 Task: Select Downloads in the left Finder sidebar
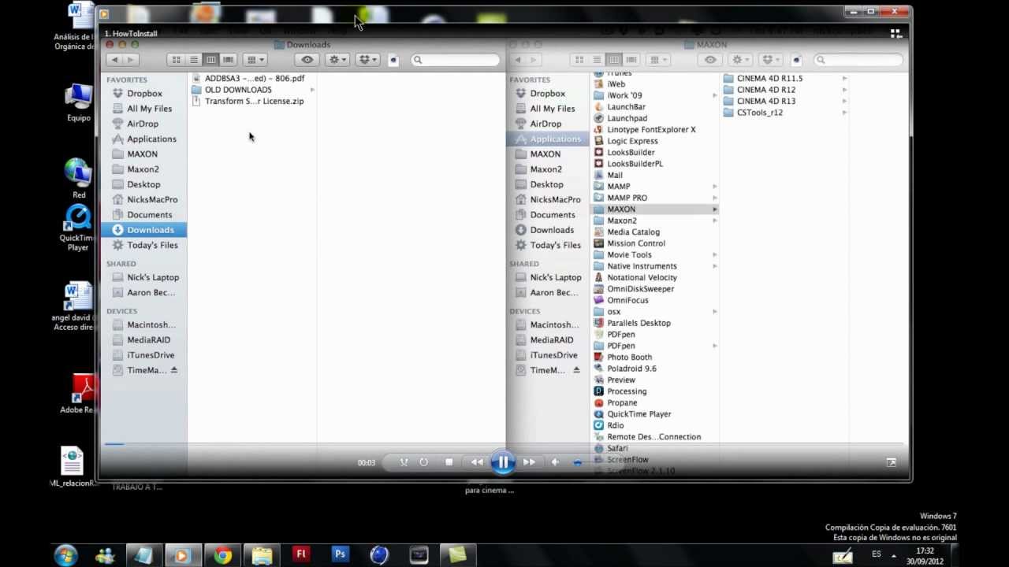point(144,230)
